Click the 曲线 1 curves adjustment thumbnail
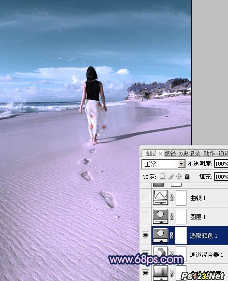 [x=161, y=197]
